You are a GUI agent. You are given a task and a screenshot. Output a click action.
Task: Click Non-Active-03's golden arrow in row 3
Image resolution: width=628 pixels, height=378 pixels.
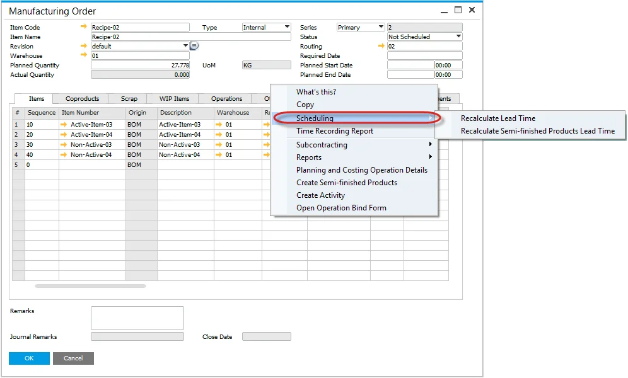(63, 145)
